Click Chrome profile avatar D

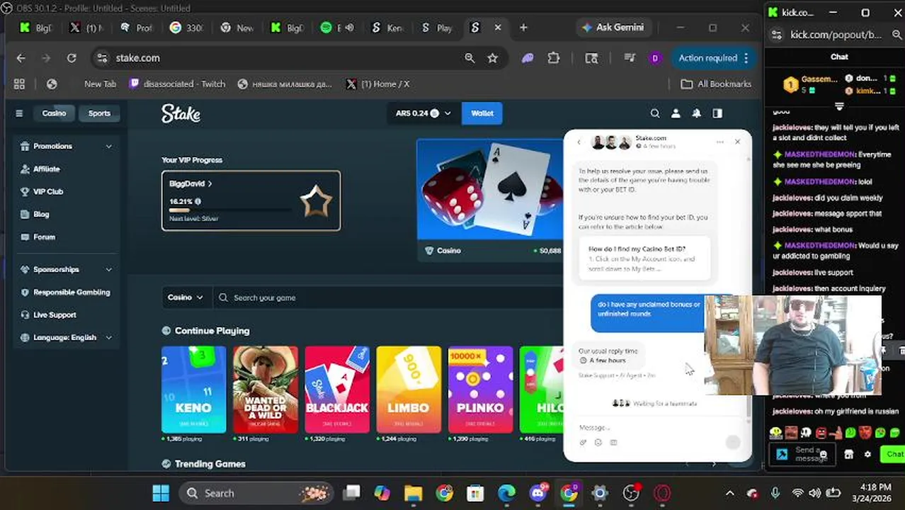pos(654,58)
